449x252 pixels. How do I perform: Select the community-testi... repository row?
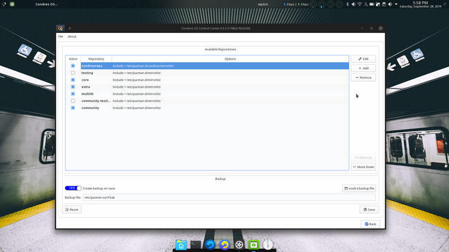click(x=207, y=101)
